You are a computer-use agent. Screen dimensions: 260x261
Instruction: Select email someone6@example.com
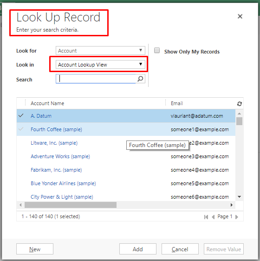point(200,197)
